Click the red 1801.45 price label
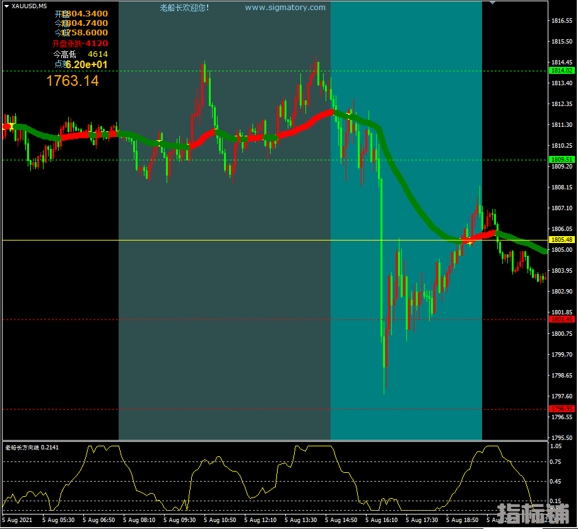This screenshot has width=578, height=529. click(x=561, y=319)
